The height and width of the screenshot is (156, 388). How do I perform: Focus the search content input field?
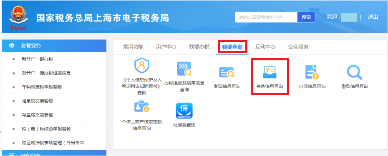pos(266,17)
